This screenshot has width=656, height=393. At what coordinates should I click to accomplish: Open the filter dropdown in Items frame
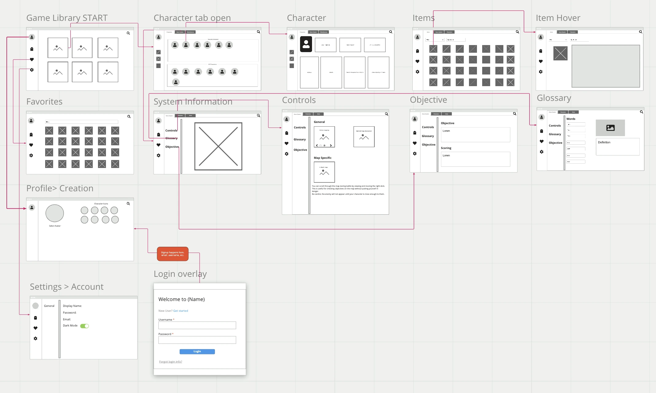click(435, 40)
